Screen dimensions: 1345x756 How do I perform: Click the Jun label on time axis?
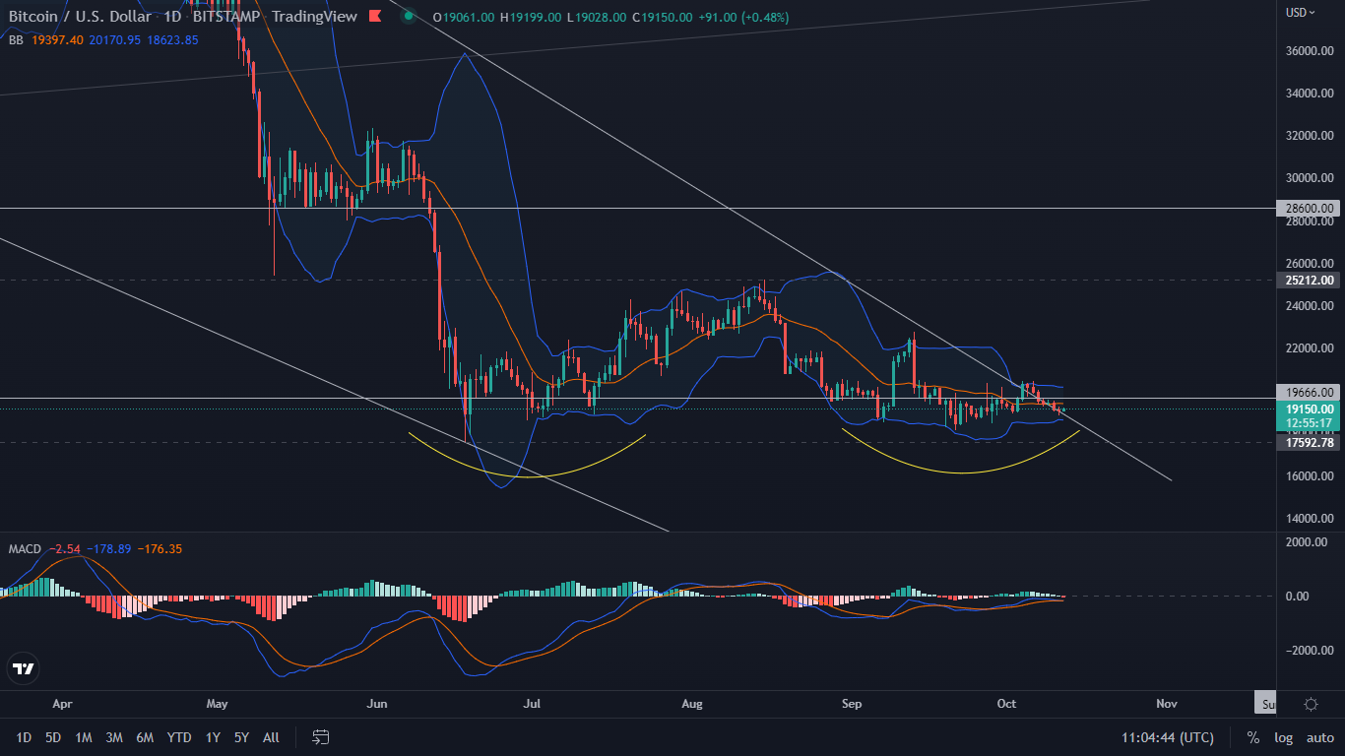coord(375,704)
